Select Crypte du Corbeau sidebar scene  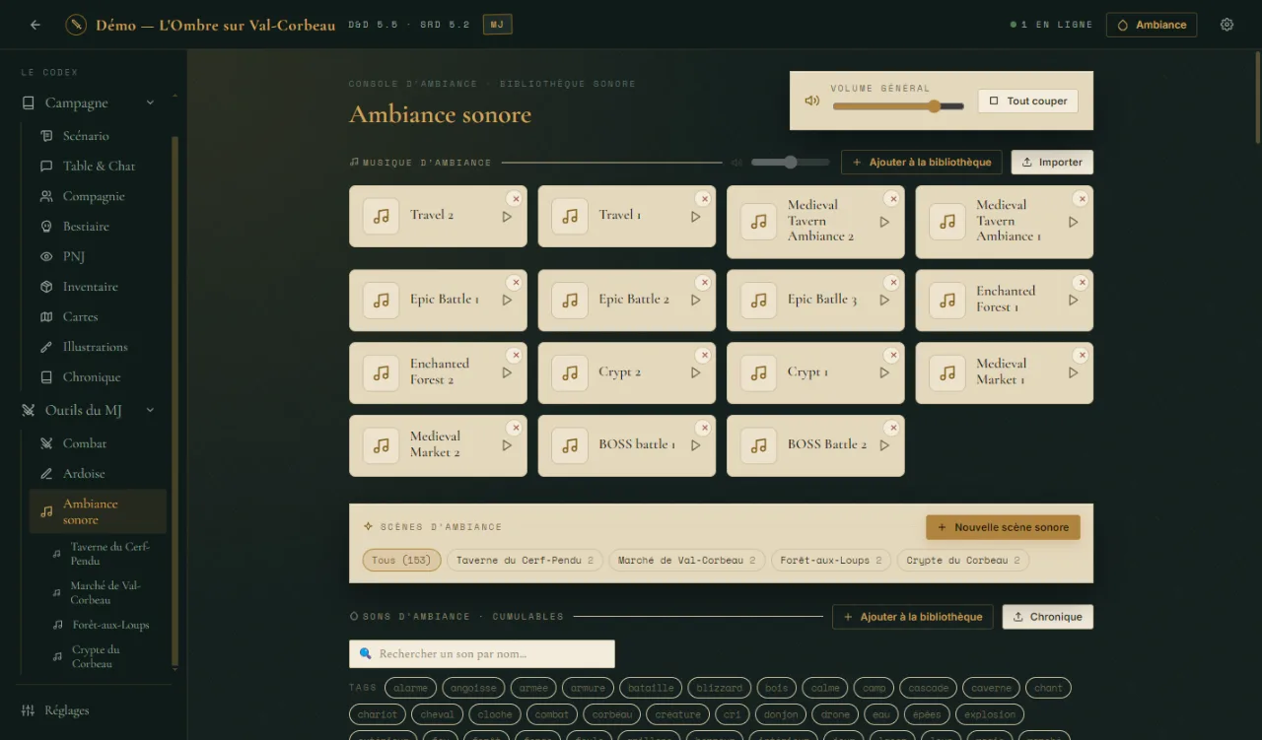(x=108, y=656)
